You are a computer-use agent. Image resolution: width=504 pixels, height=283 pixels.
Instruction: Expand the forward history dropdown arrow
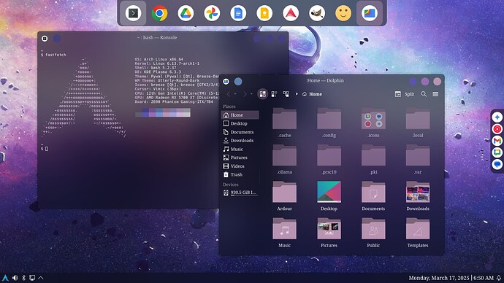click(251, 94)
